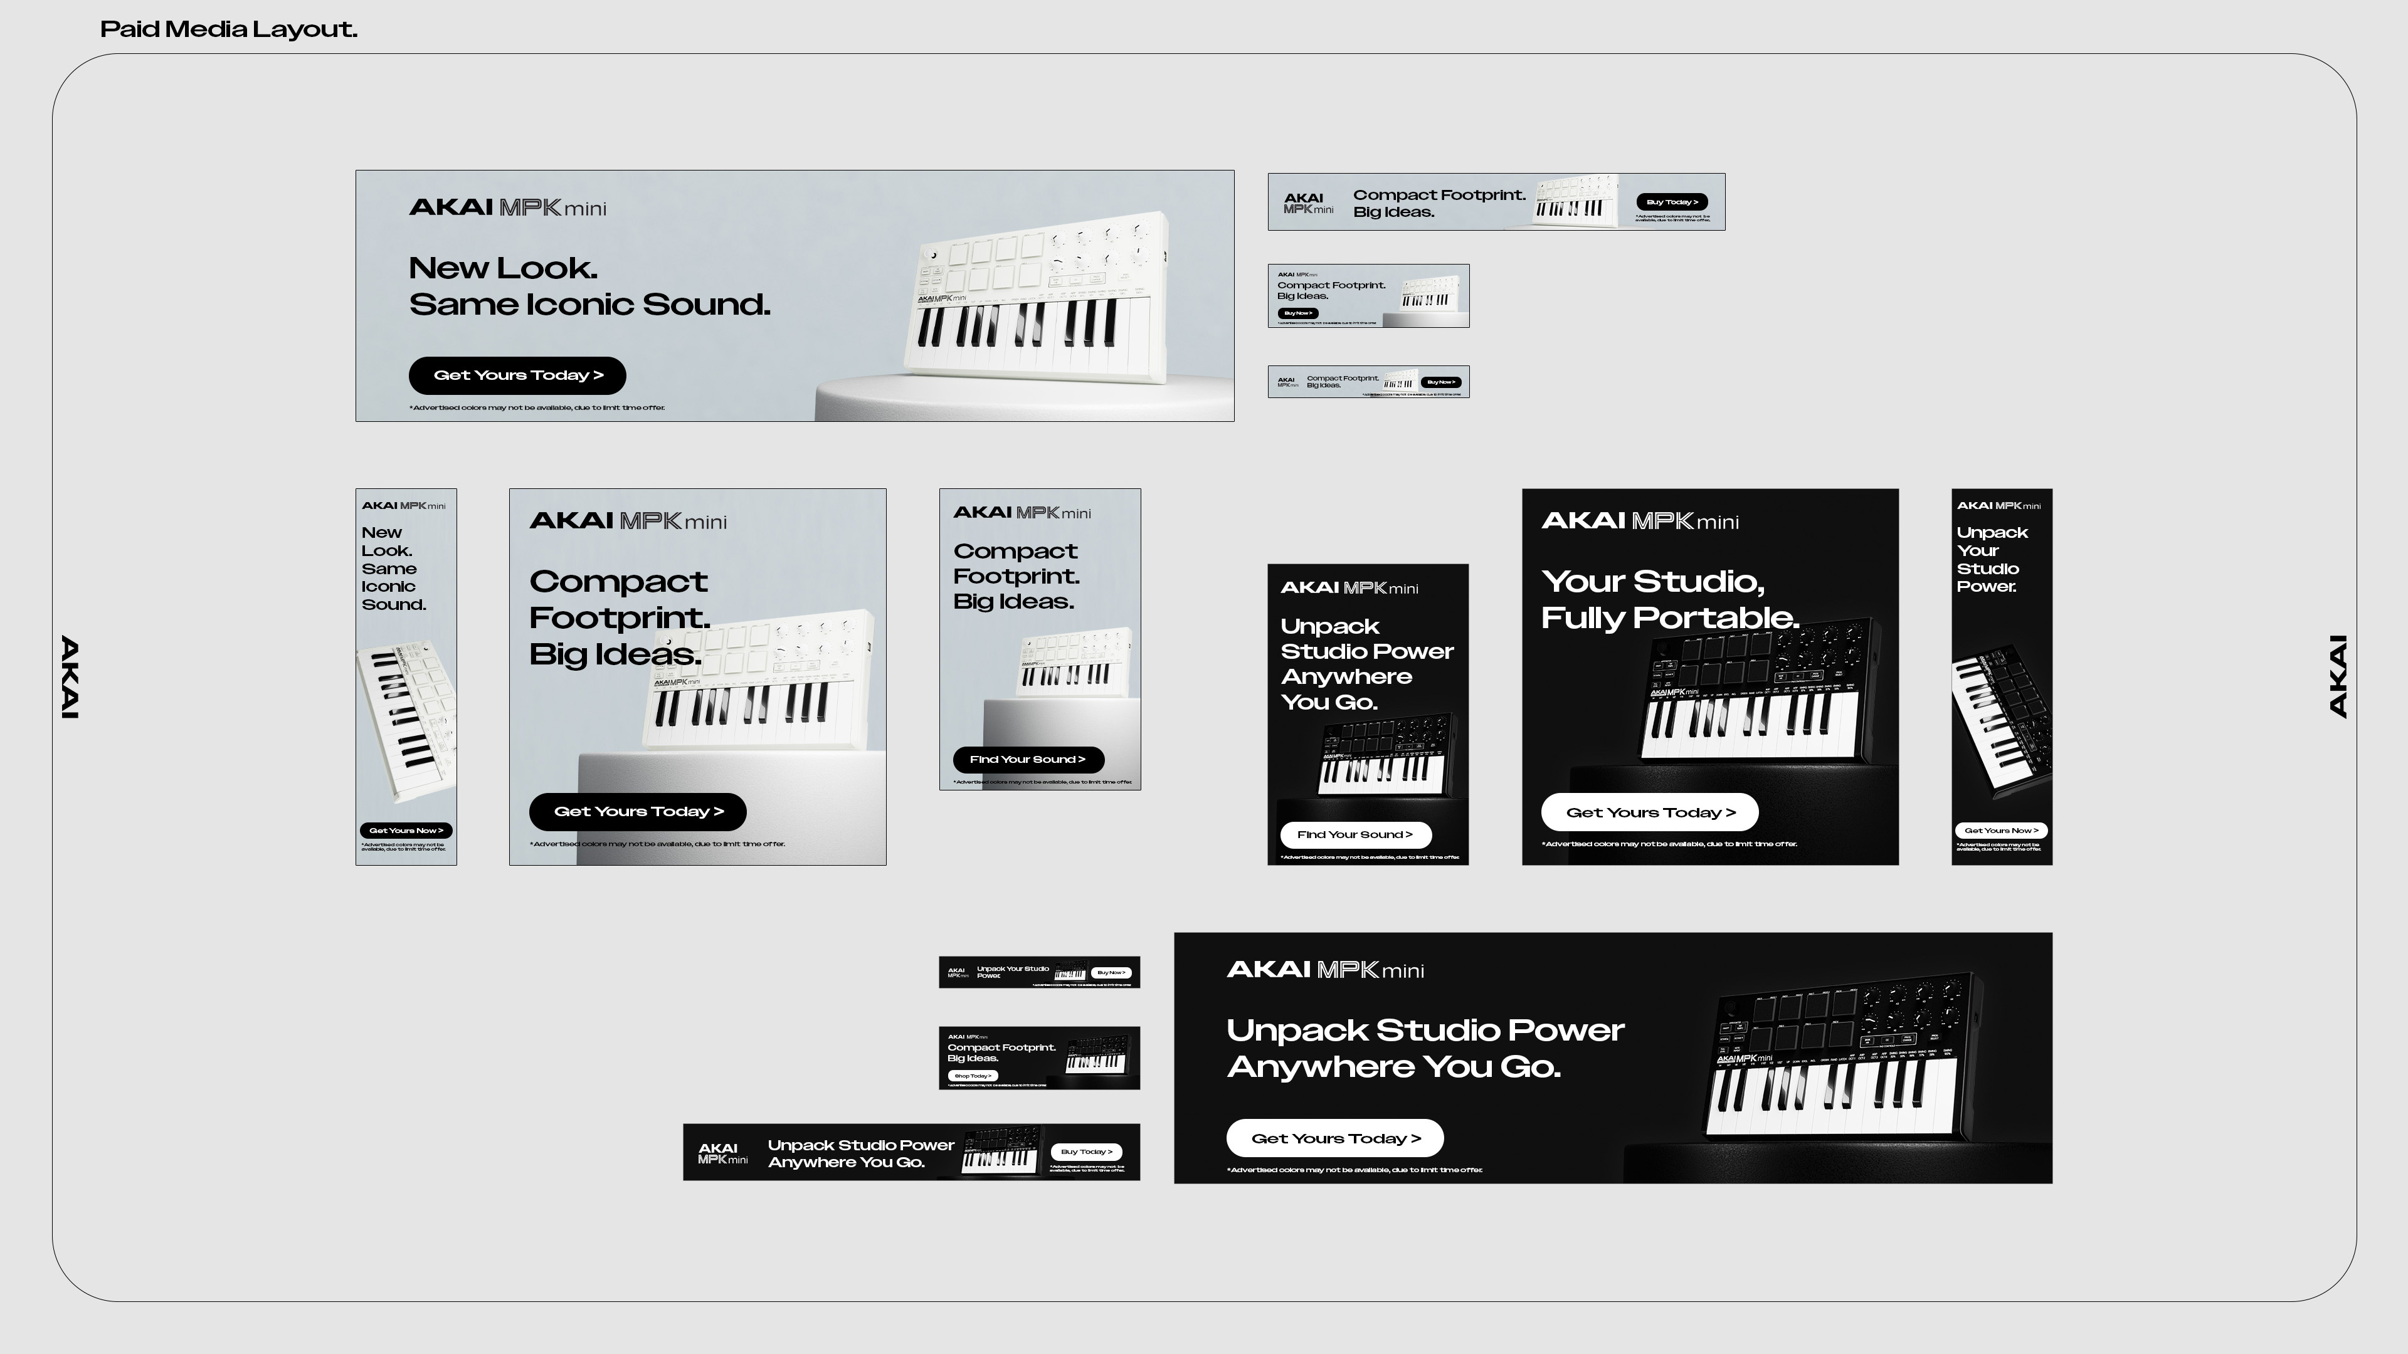The image size is (2408, 1354).
Task: Click the black keyboard image in large dark banner
Action: (x=1840, y=1057)
